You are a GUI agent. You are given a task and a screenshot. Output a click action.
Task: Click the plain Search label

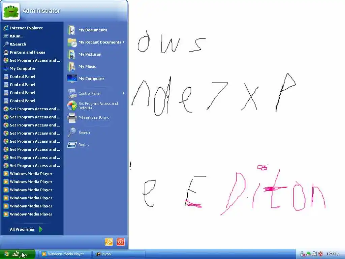[84, 133]
